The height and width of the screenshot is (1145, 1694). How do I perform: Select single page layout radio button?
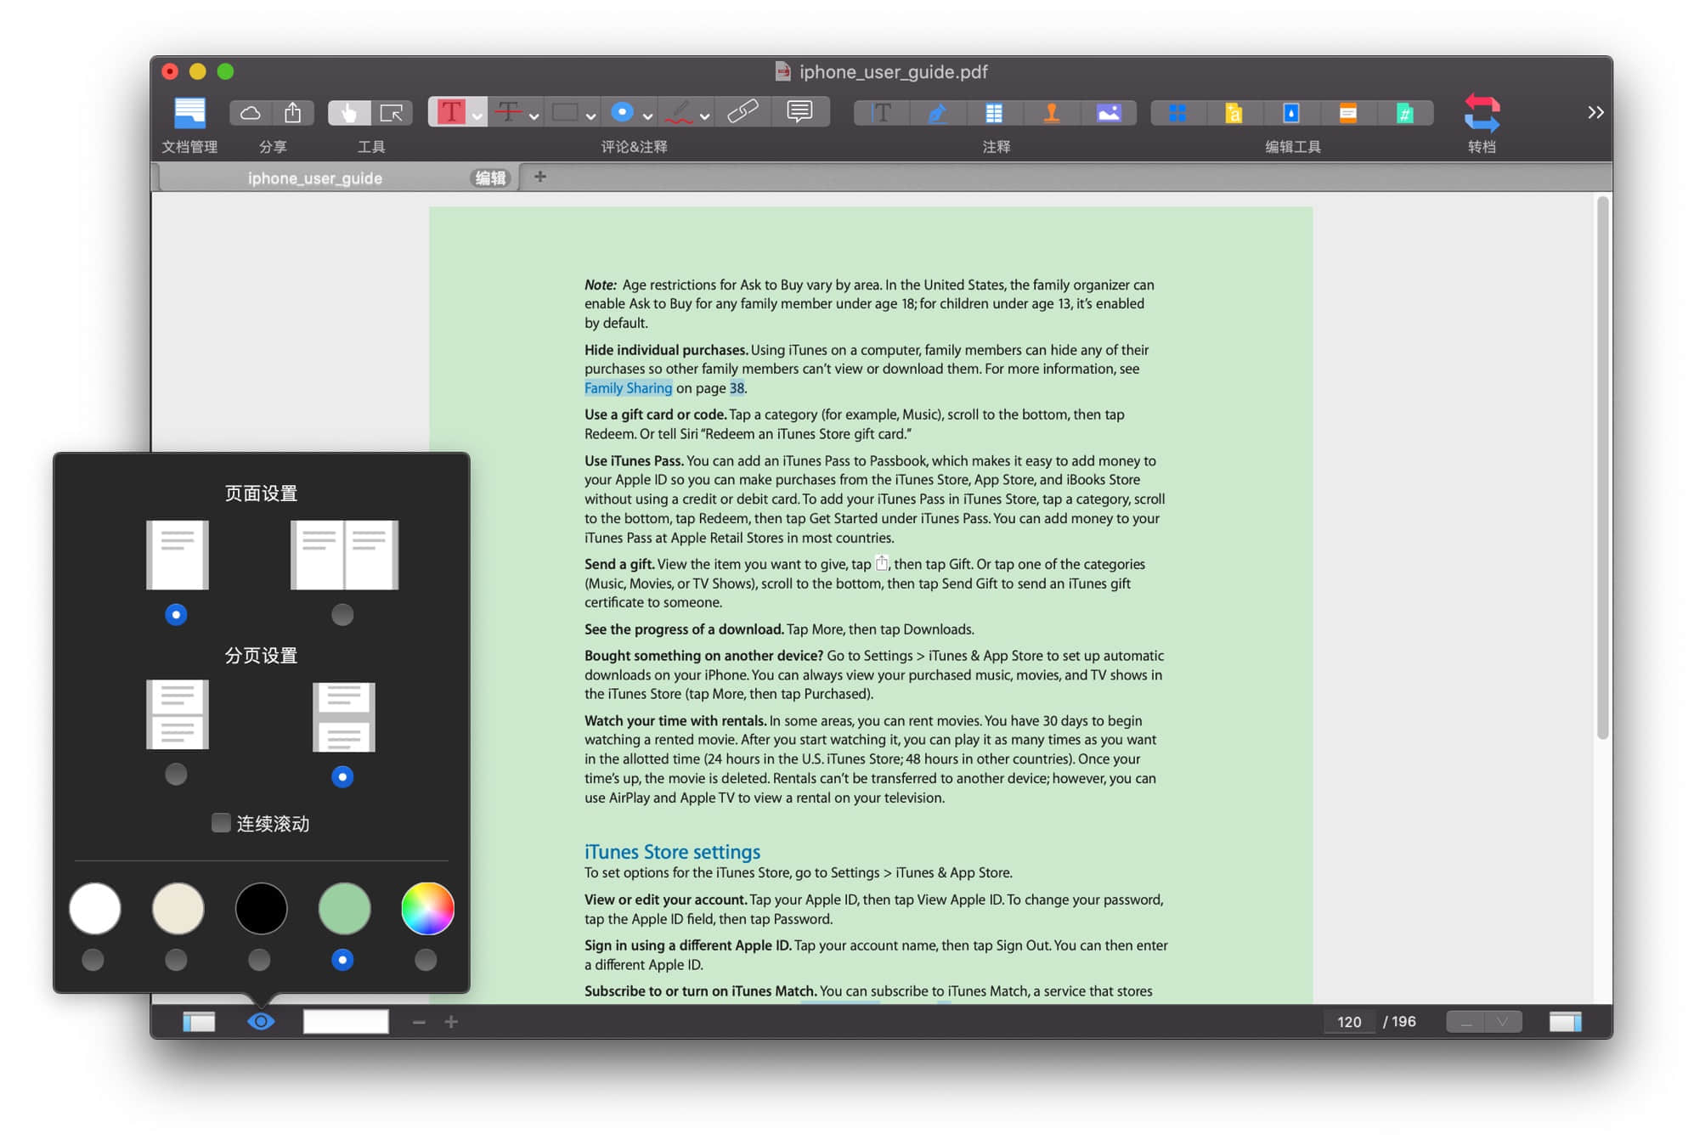pyautogui.click(x=176, y=614)
